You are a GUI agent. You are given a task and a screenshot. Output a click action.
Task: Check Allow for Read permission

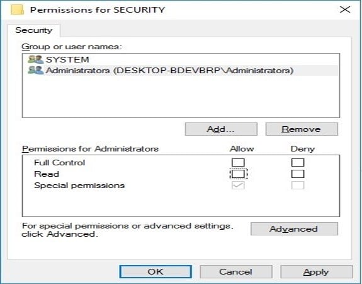point(238,174)
